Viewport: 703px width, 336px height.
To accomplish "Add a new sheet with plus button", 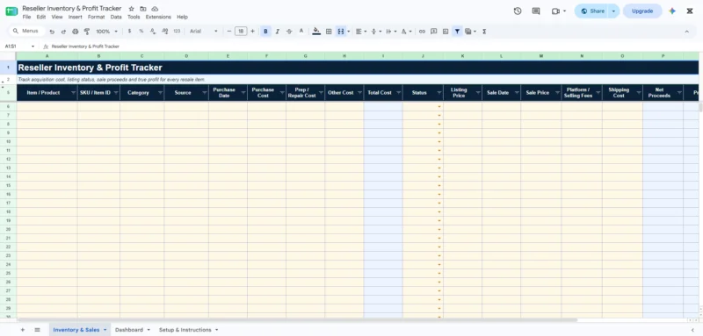I will (23, 330).
